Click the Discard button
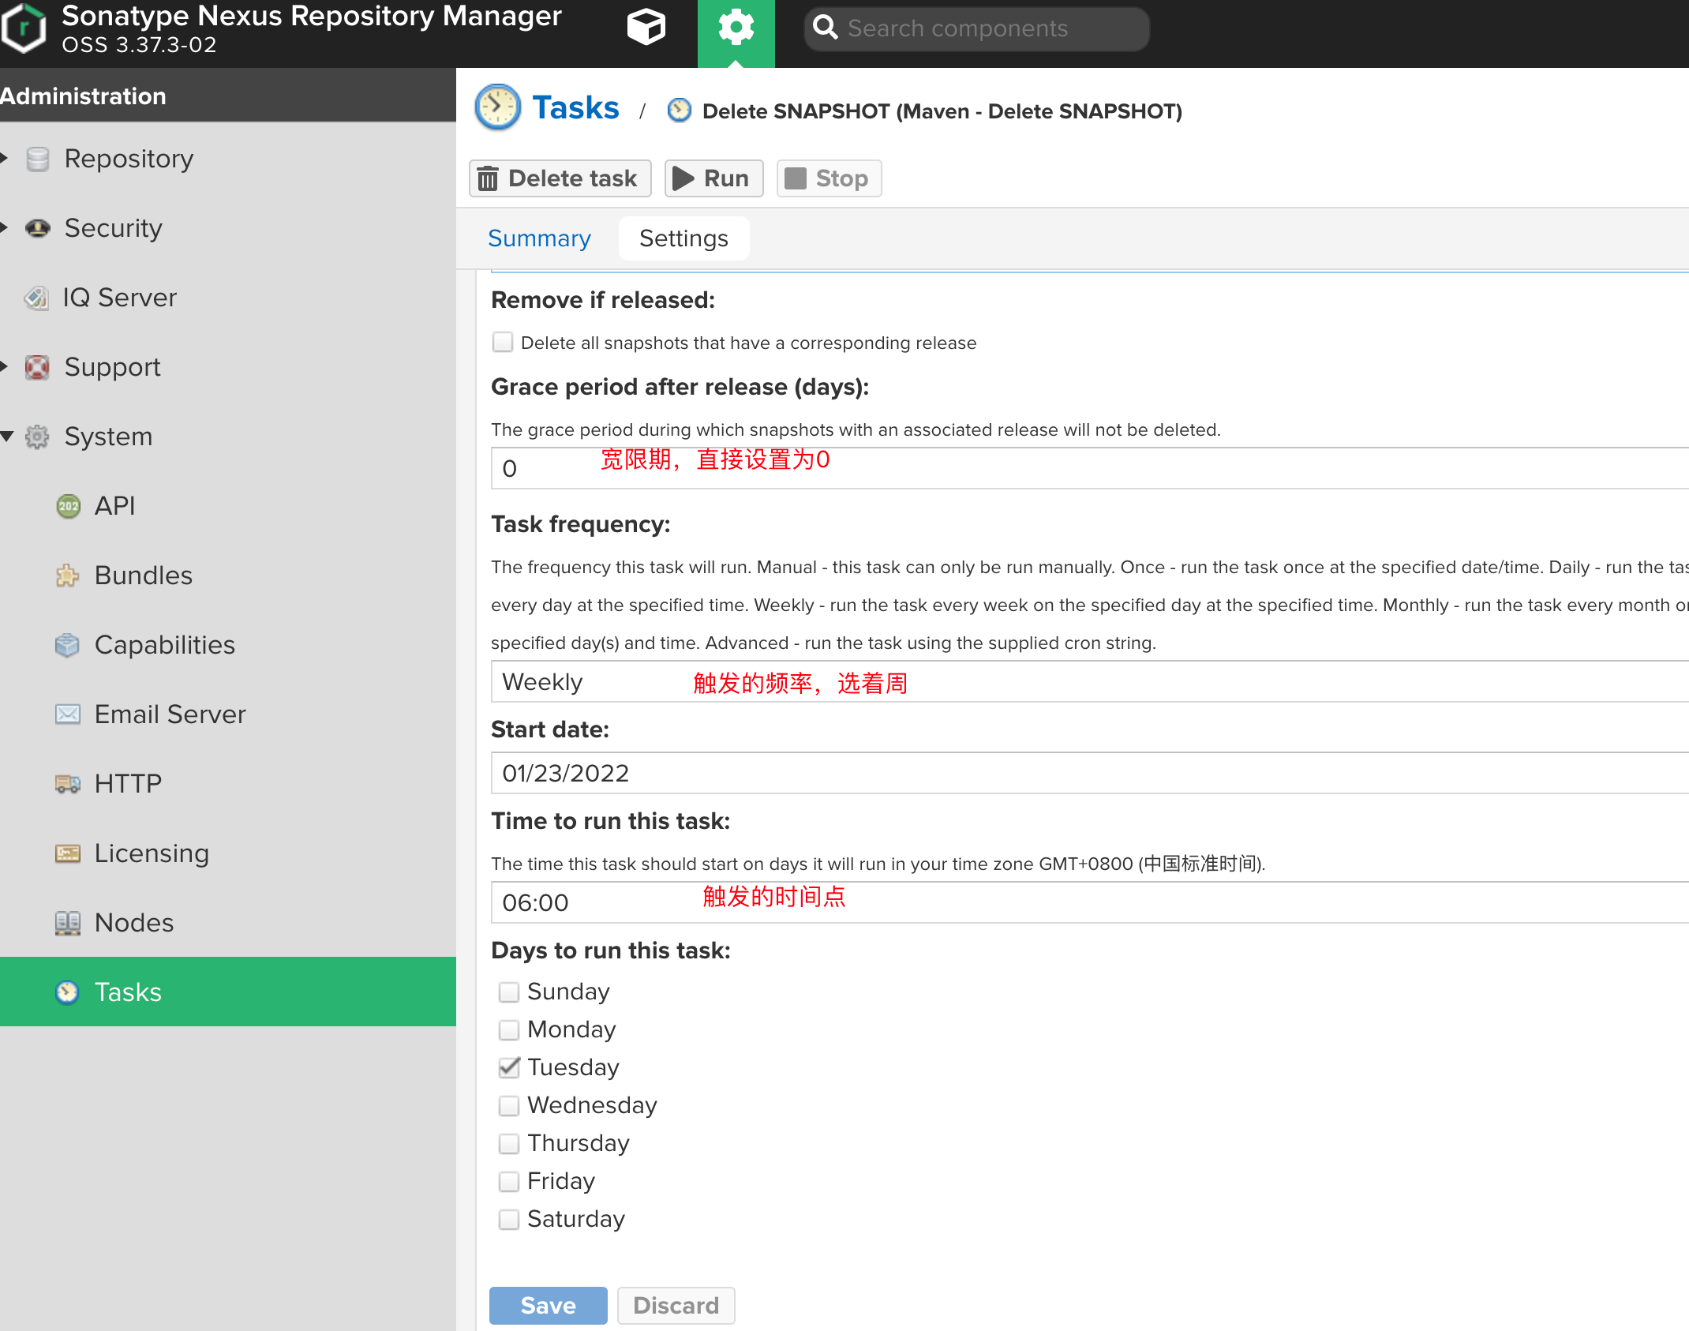1689x1331 pixels. click(676, 1306)
